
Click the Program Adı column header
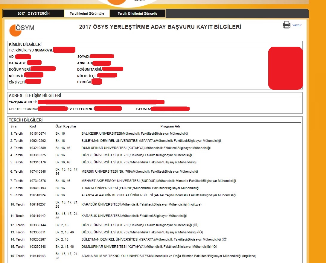coord(170,126)
